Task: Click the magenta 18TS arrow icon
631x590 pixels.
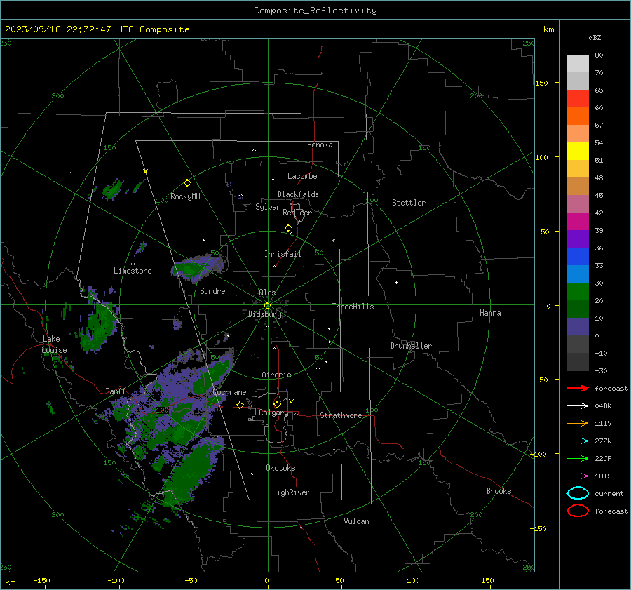Action: tap(578, 476)
